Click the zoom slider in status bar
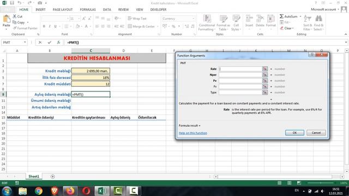The width and height of the screenshot is (349, 196). pos(321,183)
